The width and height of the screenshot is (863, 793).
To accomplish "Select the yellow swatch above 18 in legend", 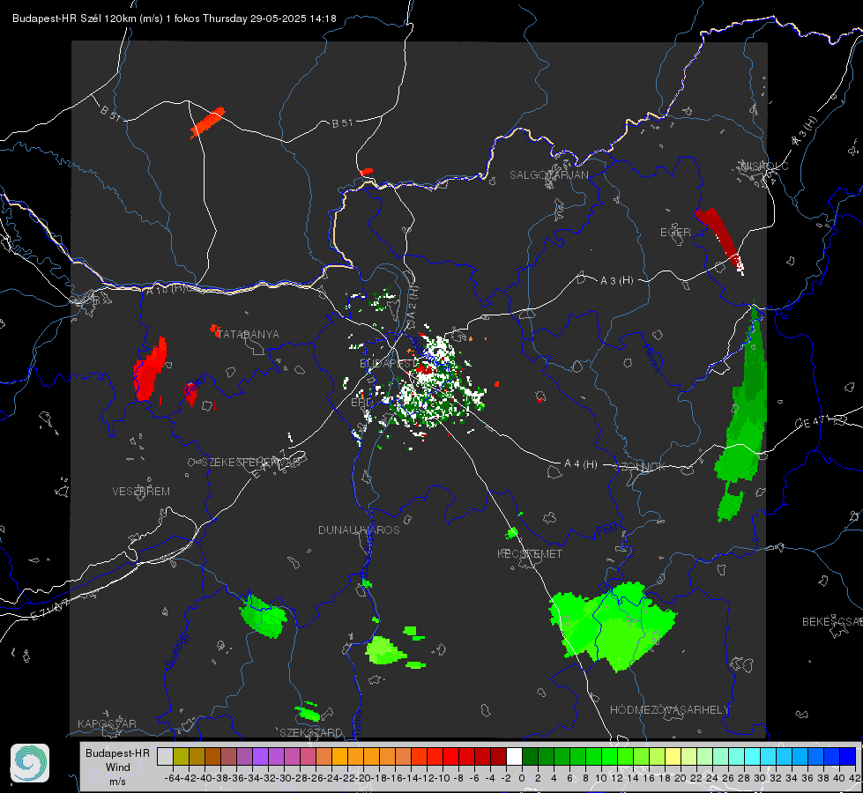I will click(673, 756).
